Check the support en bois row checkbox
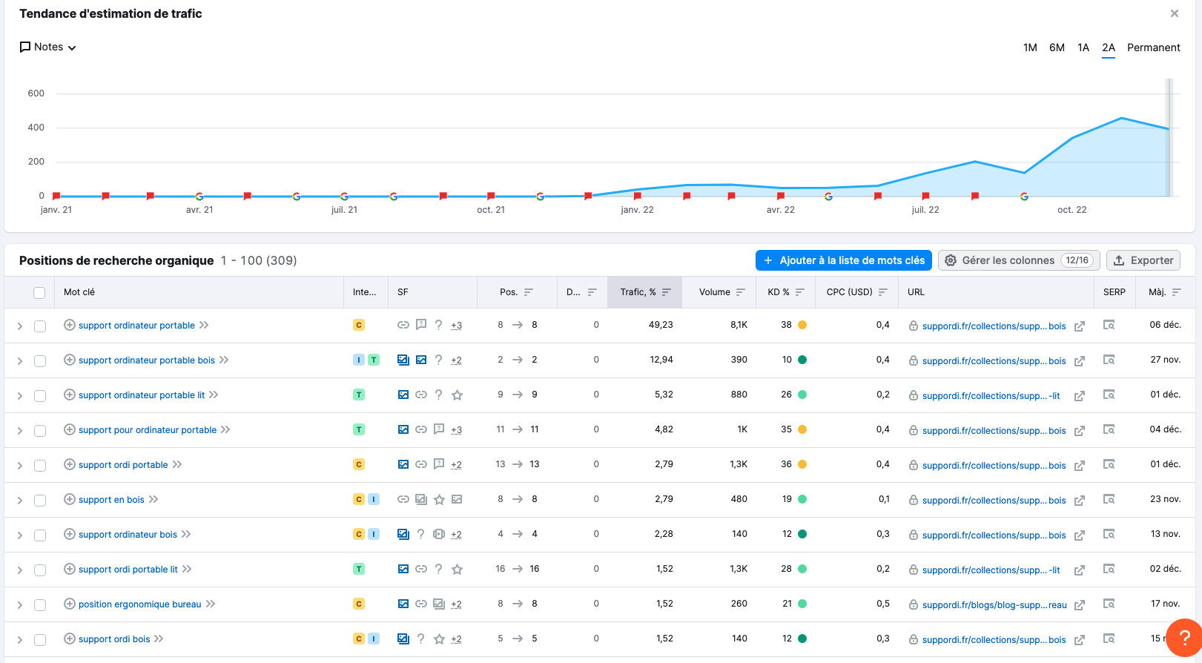Image resolution: width=1202 pixels, height=663 pixels. click(40, 501)
